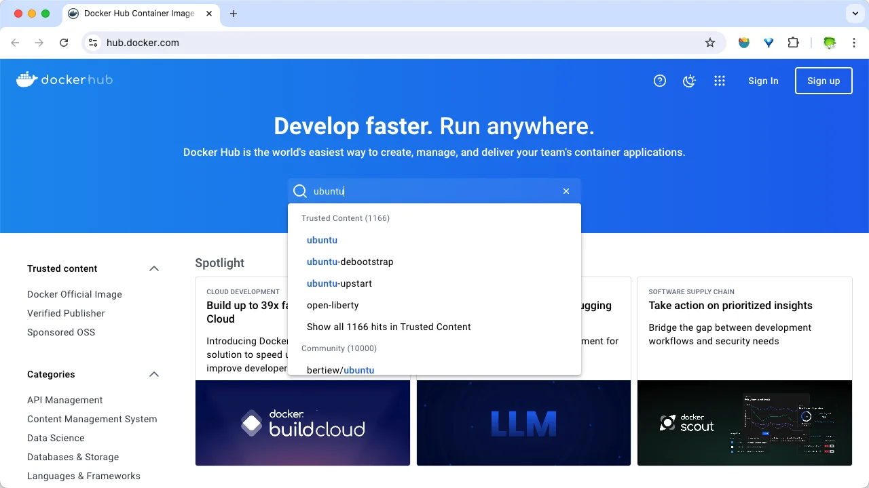The image size is (869, 488).
Task: Click the Sign up button
Action: [824, 81]
